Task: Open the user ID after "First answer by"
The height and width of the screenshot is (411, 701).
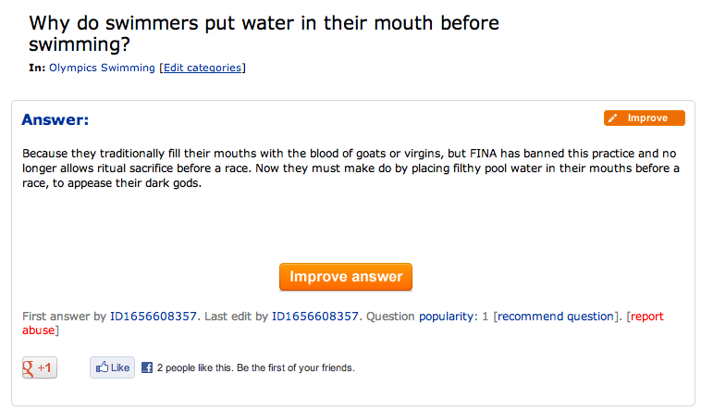Action: coord(153,317)
